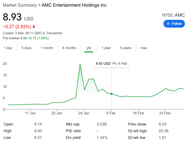
Task: Click the Open value 9.14
Action: (38, 124)
